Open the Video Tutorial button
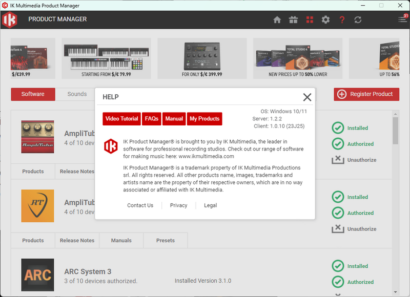Image resolution: width=410 pixels, height=297 pixels. coord(121,119)
